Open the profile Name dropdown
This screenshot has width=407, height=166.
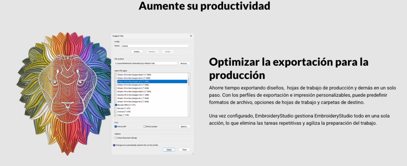pyautogui.click(x=156, y=46)
